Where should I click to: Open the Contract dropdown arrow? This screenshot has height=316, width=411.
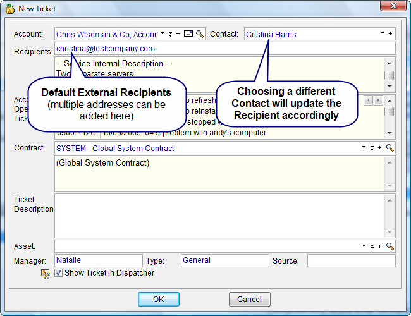coord(364,148)
